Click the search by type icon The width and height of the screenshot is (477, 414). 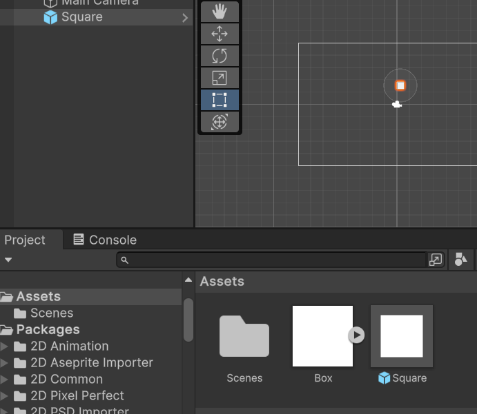pyautogui.click(x=460, y=260)
